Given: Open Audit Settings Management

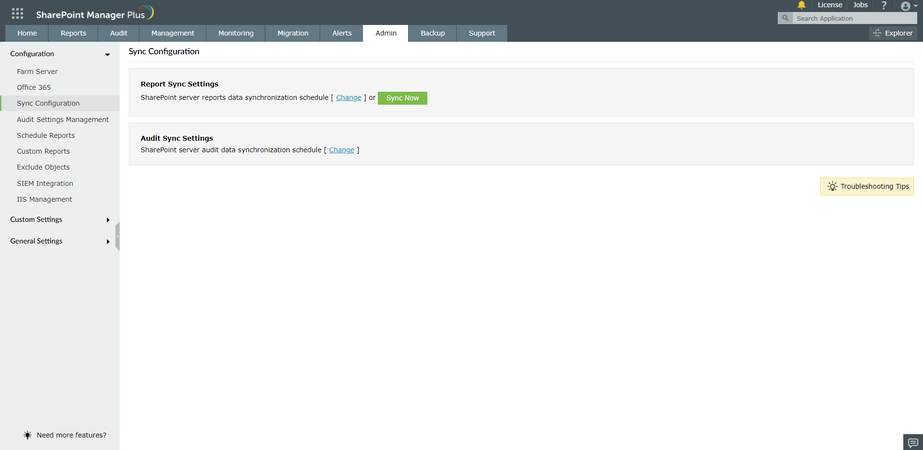Looking at the screenshot, I should 63,119.
